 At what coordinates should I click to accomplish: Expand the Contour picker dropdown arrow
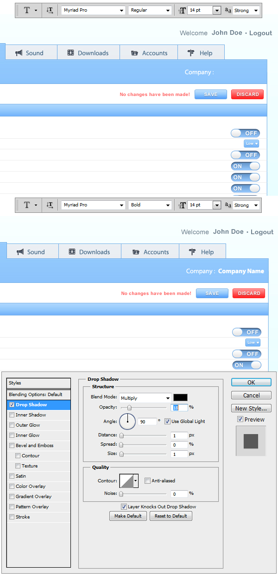(x=136, y=482)
